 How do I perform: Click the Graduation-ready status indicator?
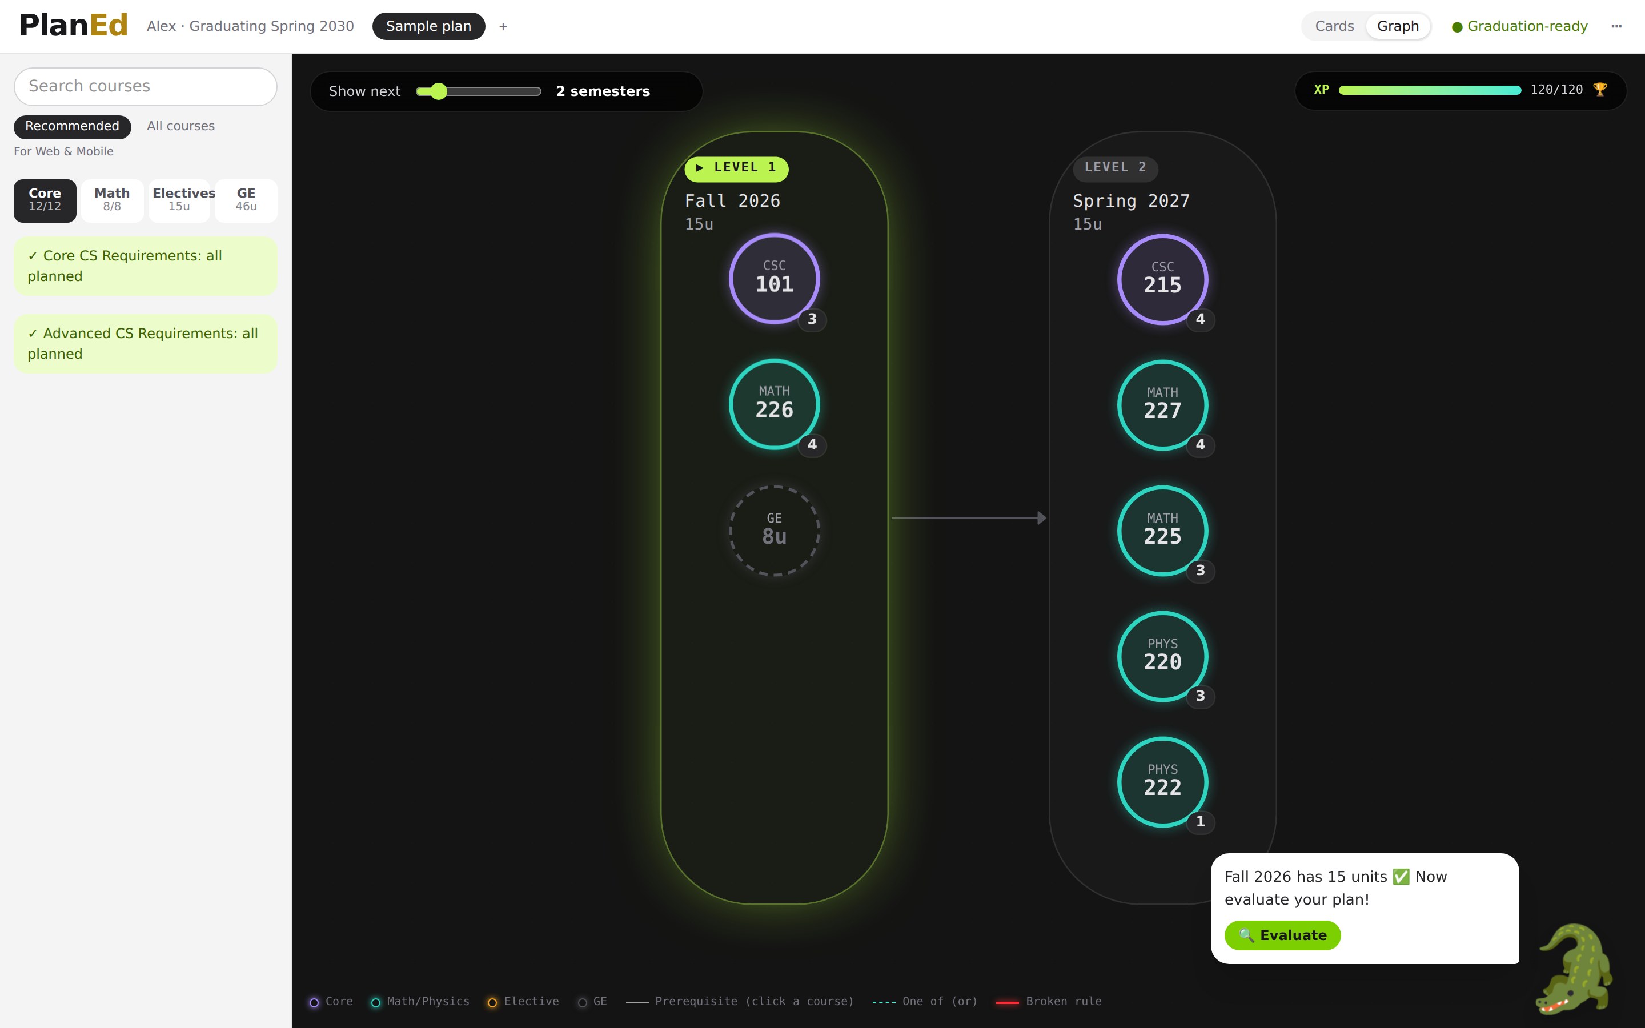coord(1520,26)
